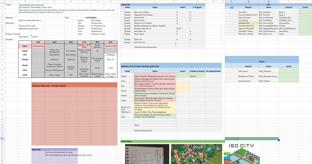This screenshot has height=164, width=312.
Task: Select the '29/9' date header cell
Action: 111,42
